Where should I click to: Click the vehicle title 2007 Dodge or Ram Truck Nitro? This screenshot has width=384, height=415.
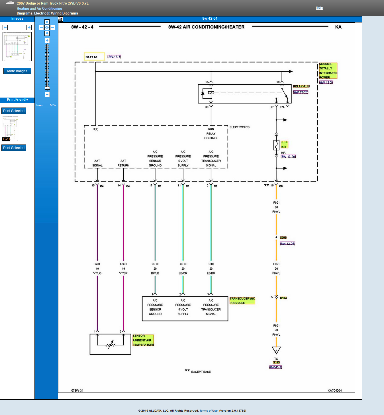(53, 3)
